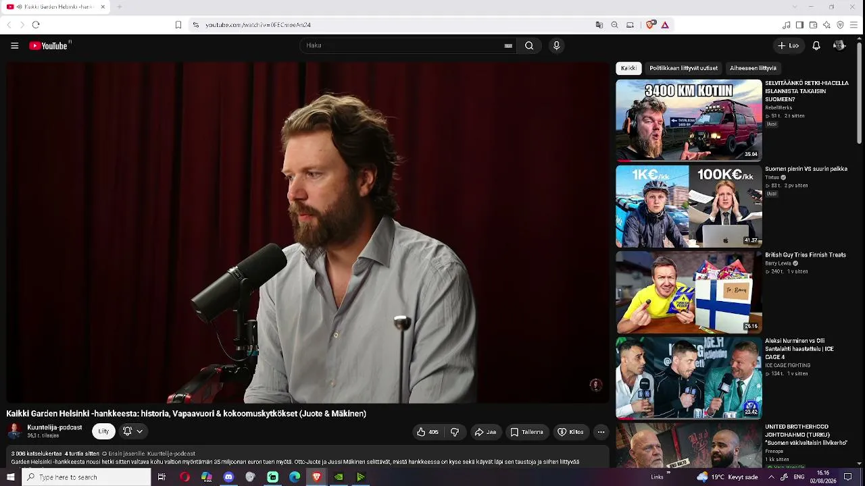Open the on-screen keyboard icon in the search box
865x486 pixels.
tap(508, 46)
